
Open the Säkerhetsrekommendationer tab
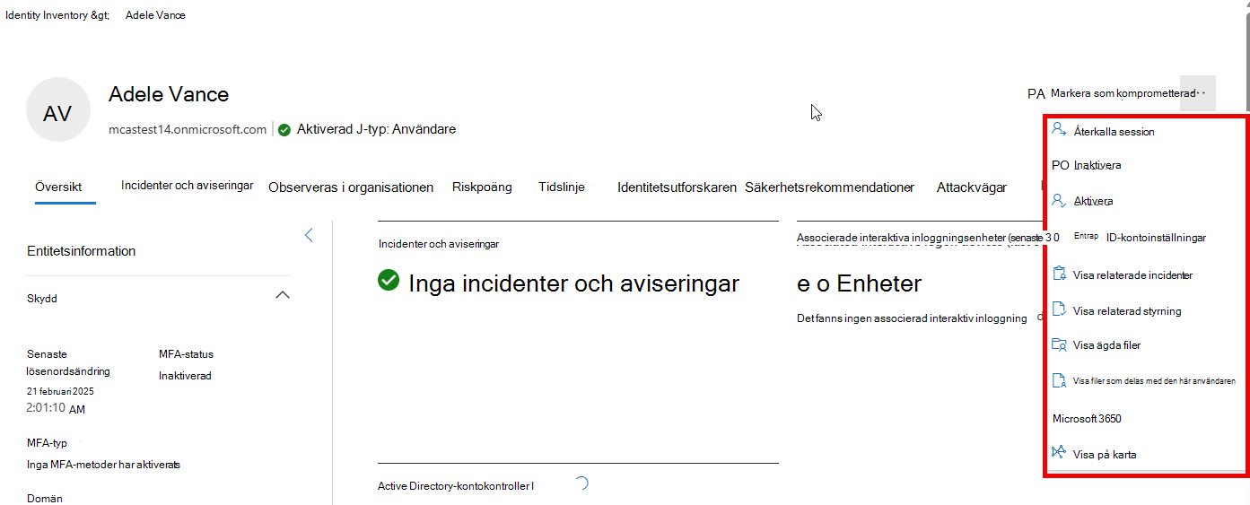[x=829, y=187]
